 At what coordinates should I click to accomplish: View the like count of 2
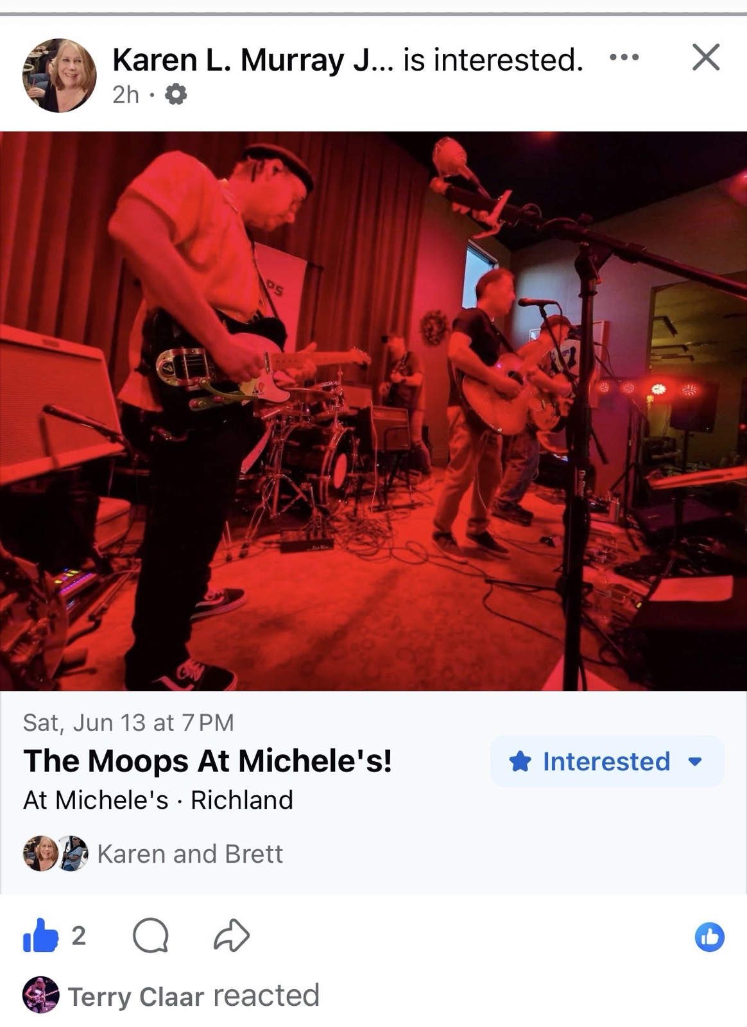78,936
